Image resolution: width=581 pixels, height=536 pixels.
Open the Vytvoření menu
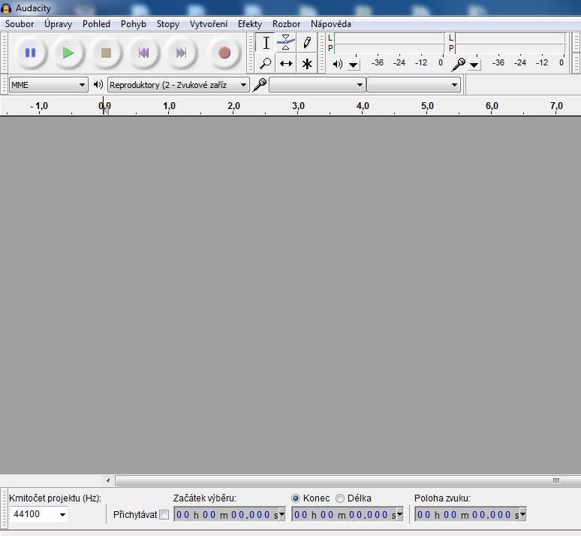(209, 24)
